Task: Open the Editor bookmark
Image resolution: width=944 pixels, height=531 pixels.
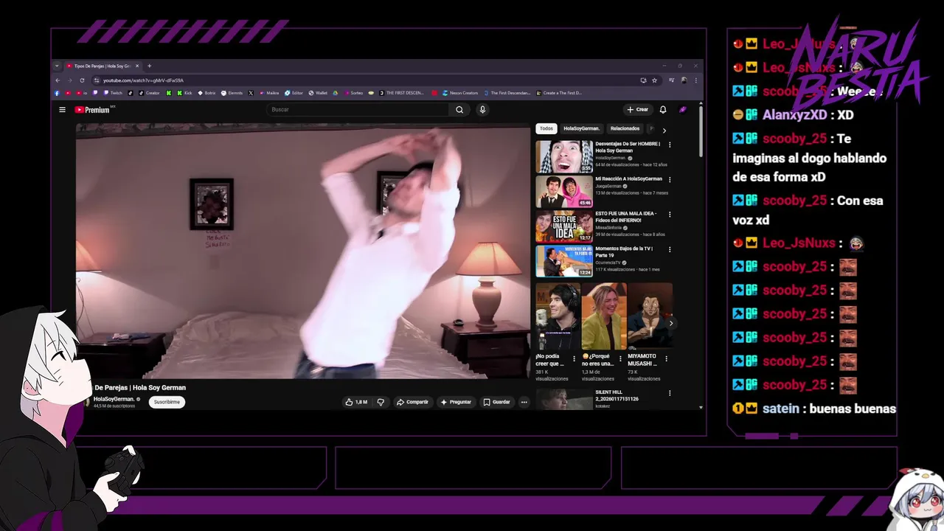Action: pos(294,93)
